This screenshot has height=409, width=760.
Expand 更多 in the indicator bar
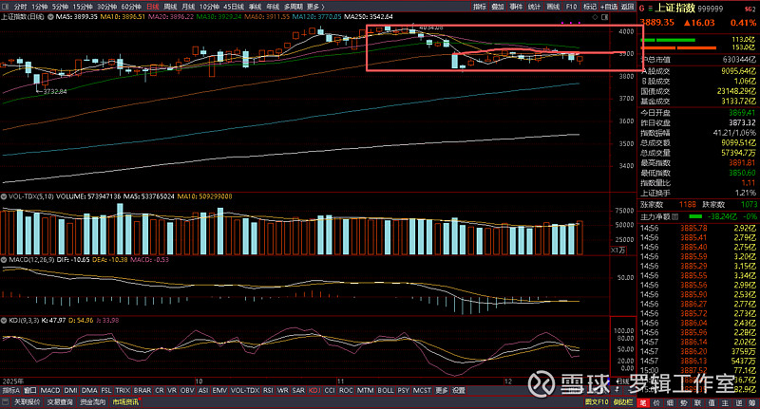coord(441,390)
